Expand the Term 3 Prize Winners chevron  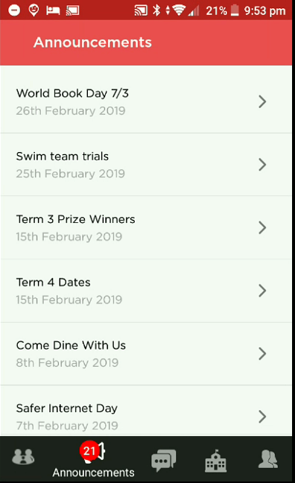click(x=262, y=227)
